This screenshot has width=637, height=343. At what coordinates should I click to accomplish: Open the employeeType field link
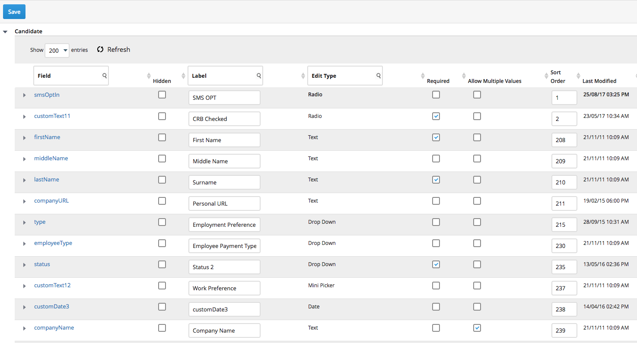click(x=53, y=243)
